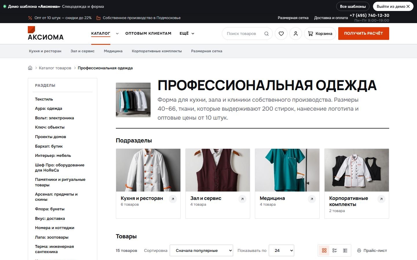The image size is (417, 260).
Task: Open Доставка и оплата link
Action: (x=331, y=18)
